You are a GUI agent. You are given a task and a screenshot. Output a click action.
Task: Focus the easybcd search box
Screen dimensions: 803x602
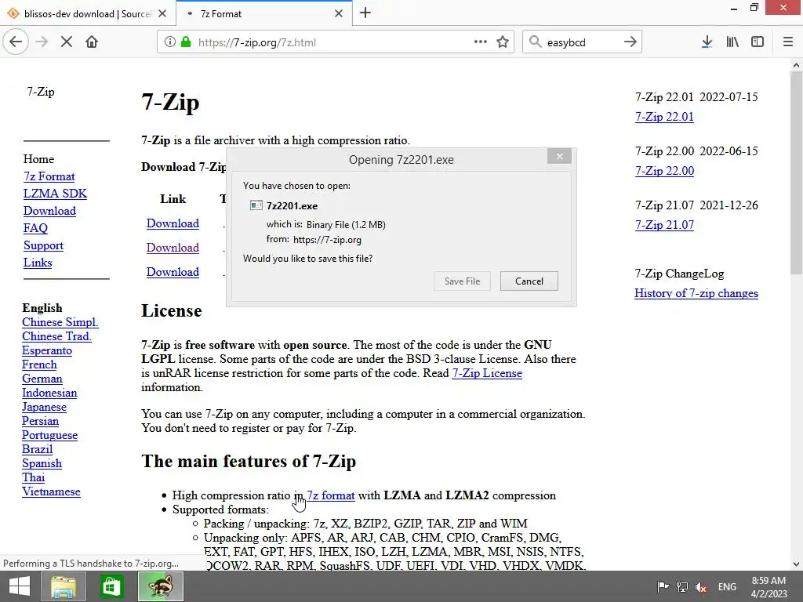[x=581, y=42]
